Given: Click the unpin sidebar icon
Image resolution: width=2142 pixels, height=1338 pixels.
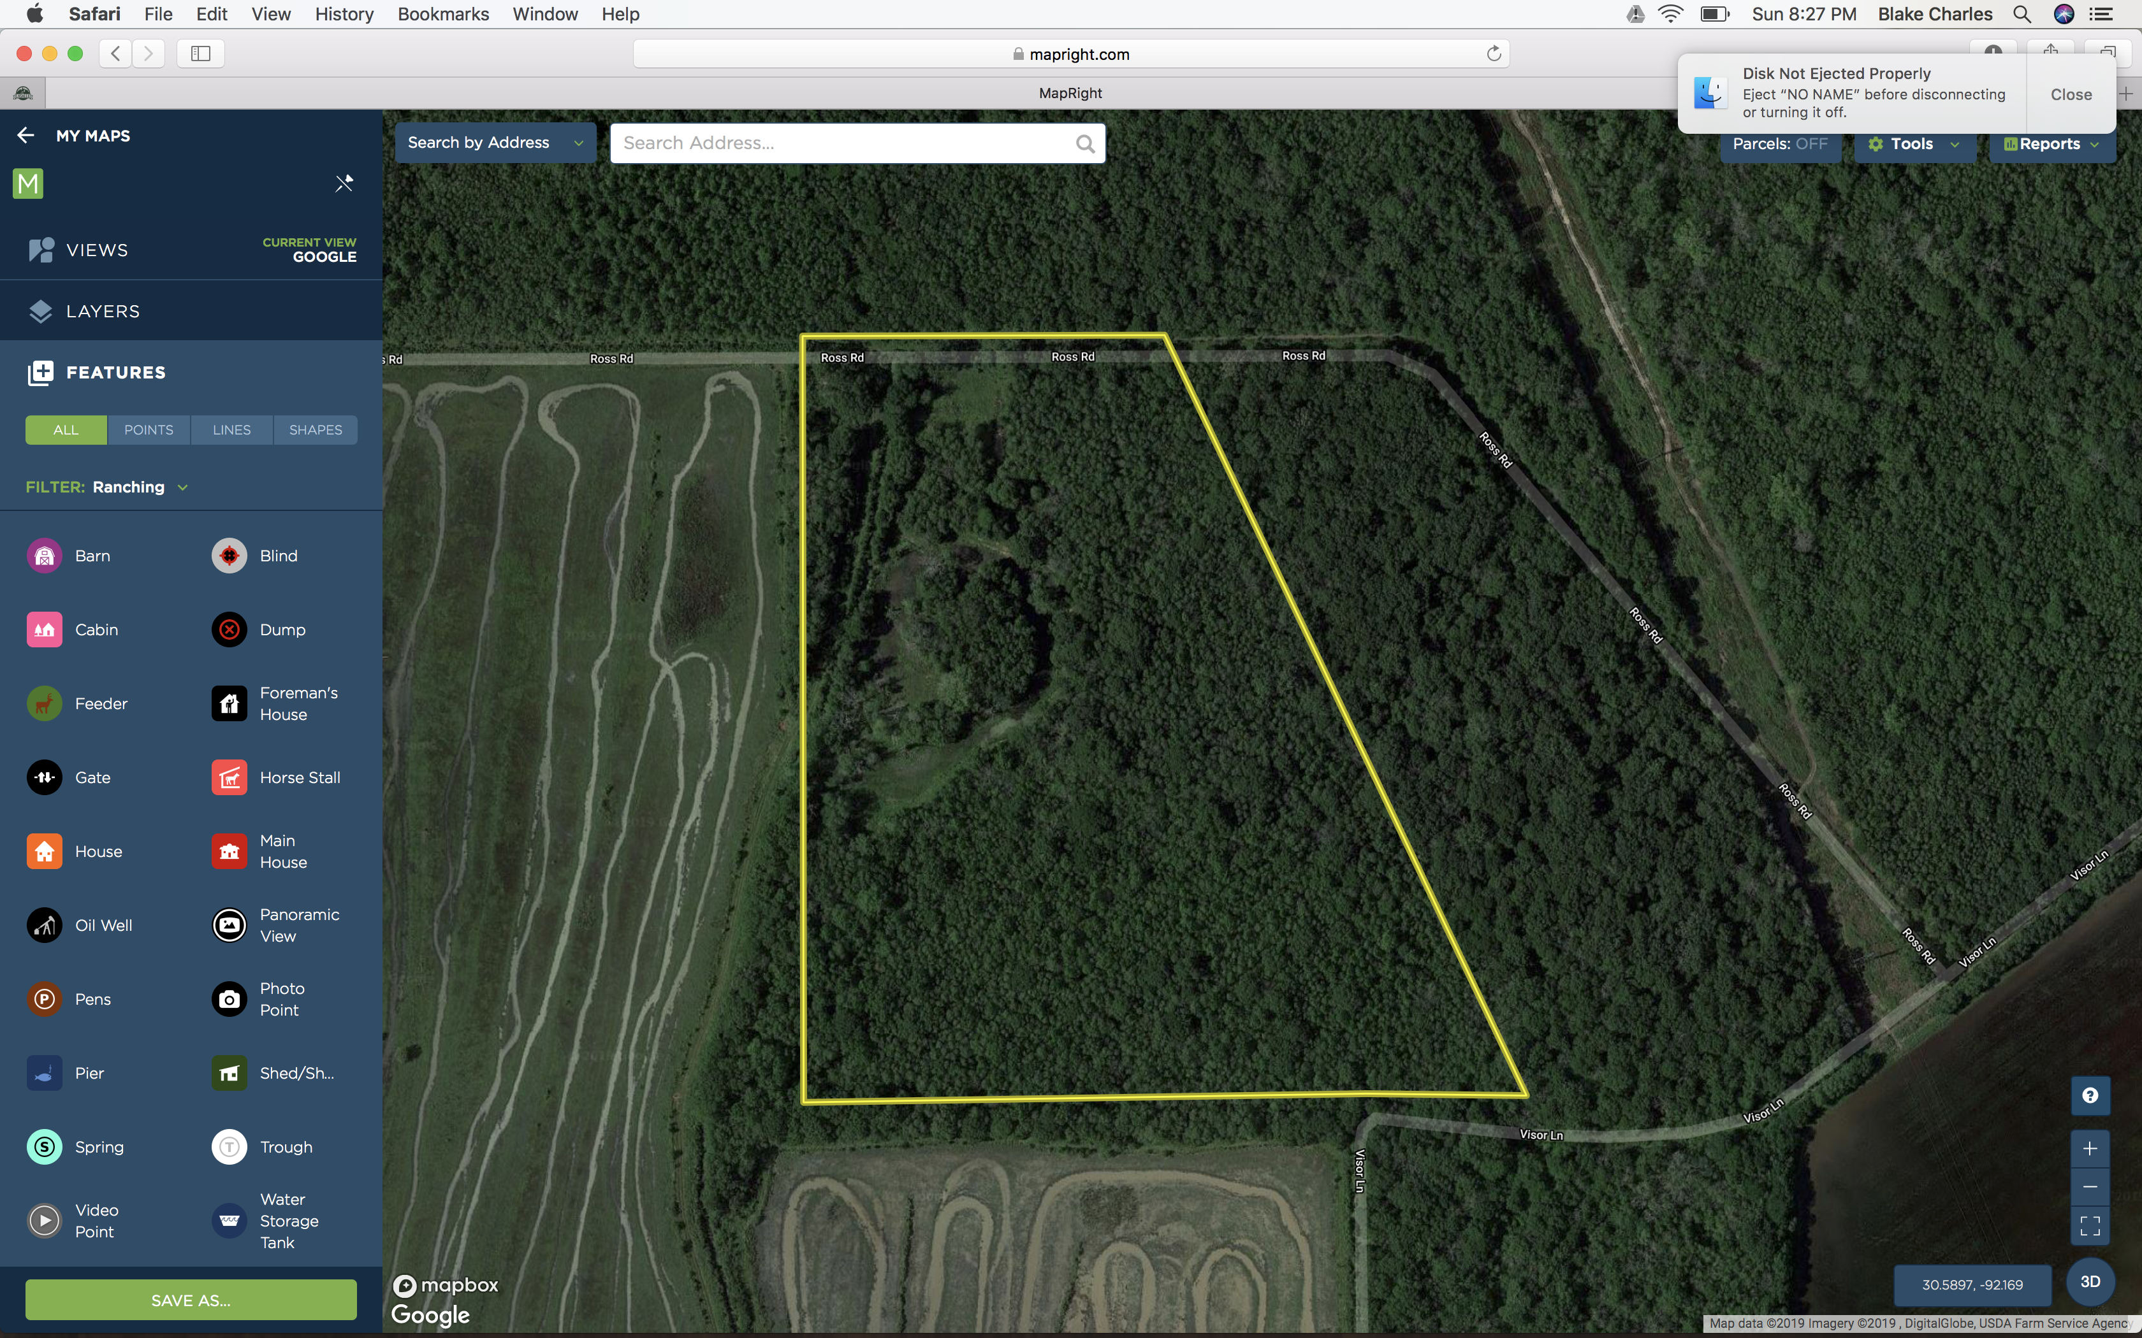Looking at the screenshot, I should pos(344,183).
